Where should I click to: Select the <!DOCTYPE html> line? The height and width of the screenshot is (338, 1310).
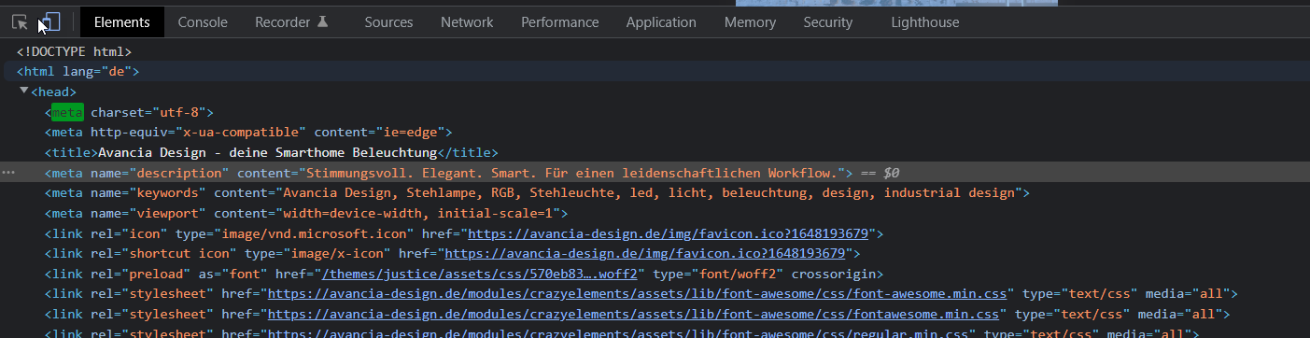click(x=74, y=51)
